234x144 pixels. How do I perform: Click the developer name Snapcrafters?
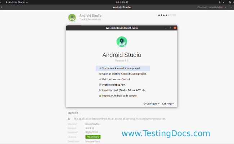click(x=93, y=141)
